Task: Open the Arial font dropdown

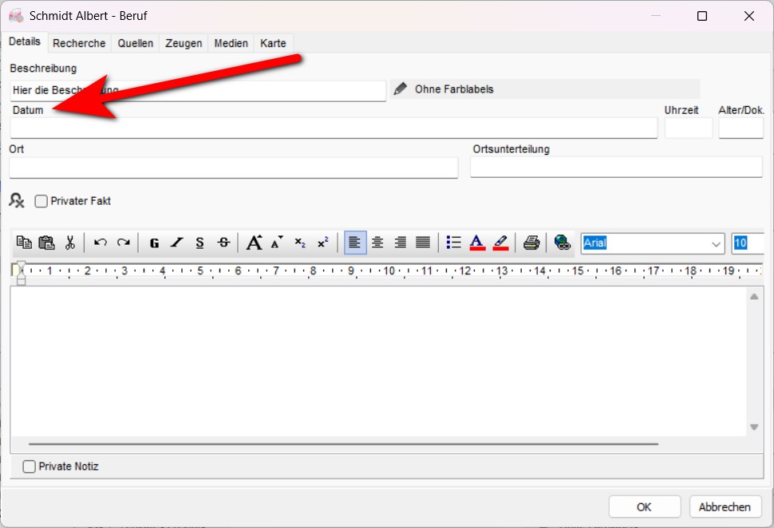Action: tap(714, 243)
